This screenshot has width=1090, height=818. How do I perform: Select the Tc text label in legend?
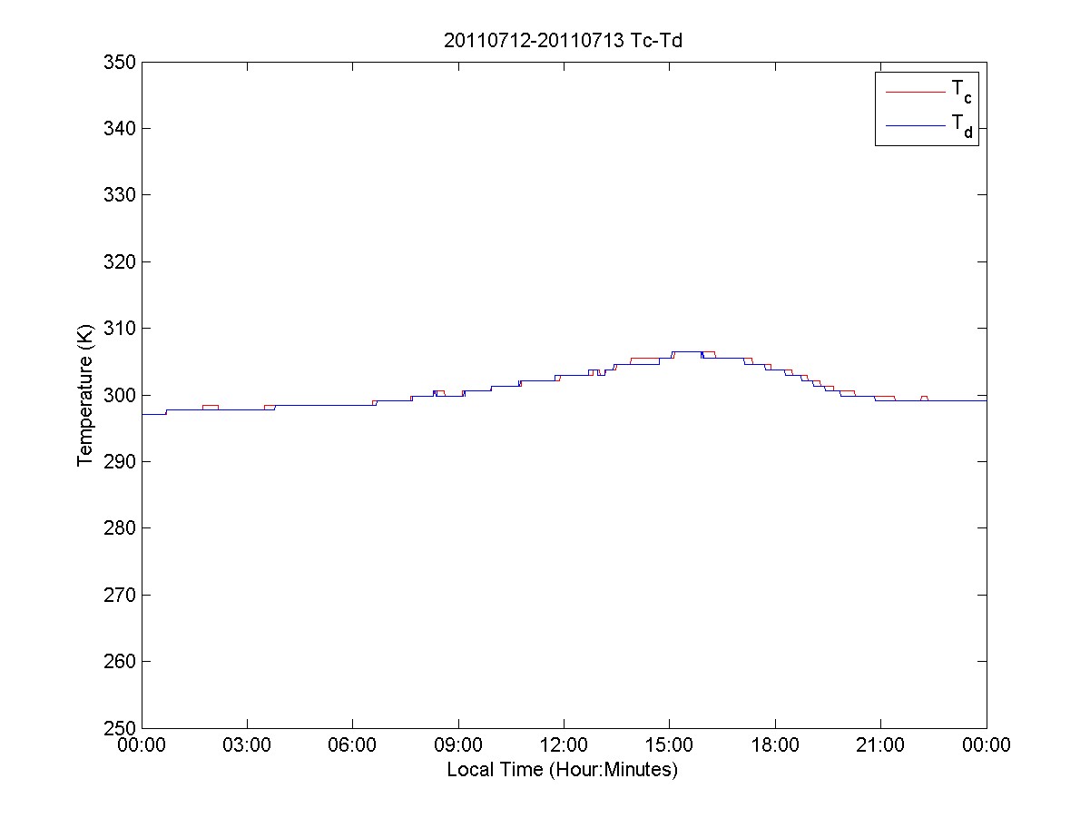[961, 90]
